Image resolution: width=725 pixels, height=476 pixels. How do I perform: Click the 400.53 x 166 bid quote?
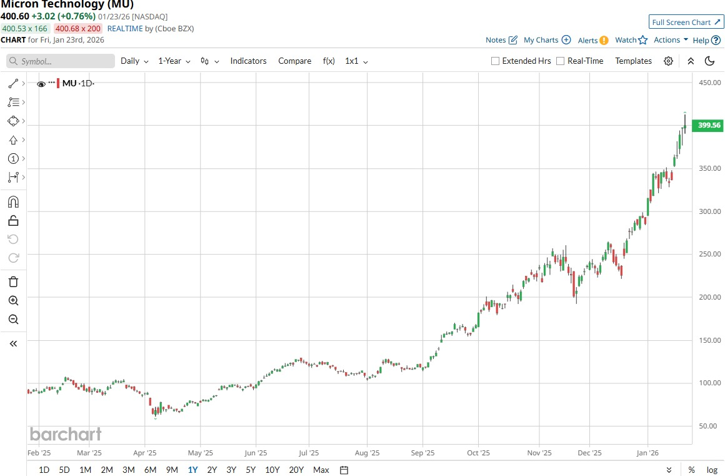click(24, 28)
